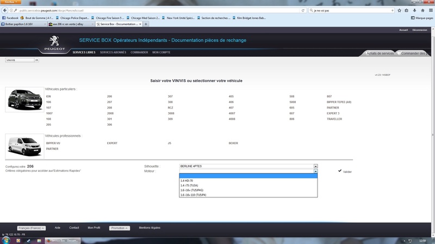Open the Promotion dropdown in footer
The height and width of the screenshot is (244, 435).
tap(119, 228)
